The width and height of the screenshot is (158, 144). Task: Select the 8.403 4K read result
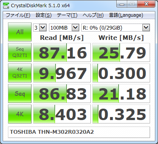(62, 114)
